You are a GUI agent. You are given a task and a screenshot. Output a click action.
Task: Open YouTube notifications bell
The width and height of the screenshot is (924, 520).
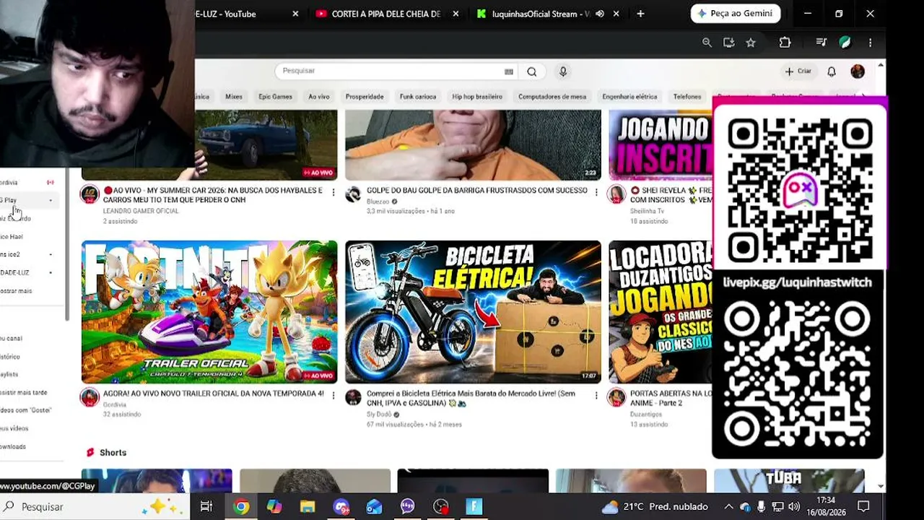click(832, 71)
